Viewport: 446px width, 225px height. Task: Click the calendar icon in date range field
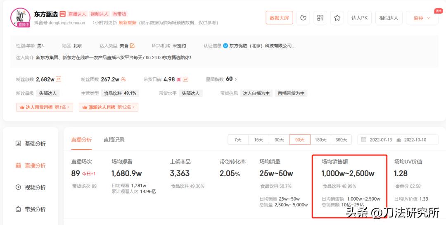coord(363,139)
